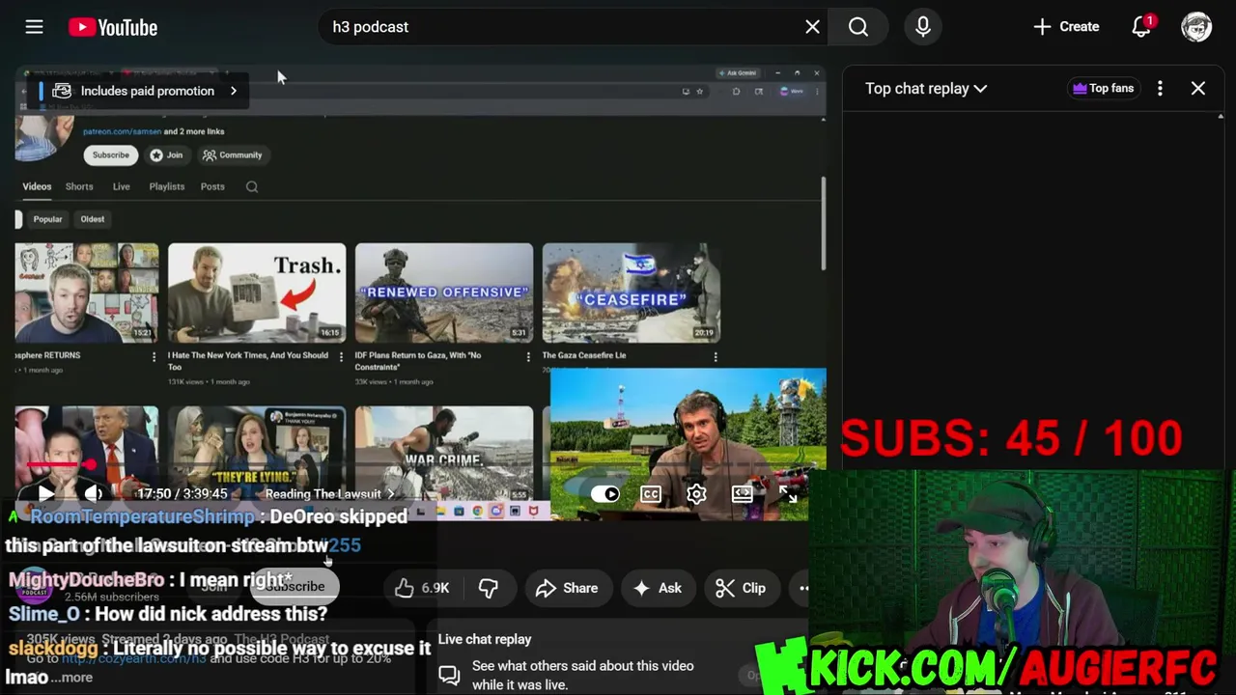Open the Trash New York Times thumbnail
This screenshot has width=1236, height=695.
(257, 292)
